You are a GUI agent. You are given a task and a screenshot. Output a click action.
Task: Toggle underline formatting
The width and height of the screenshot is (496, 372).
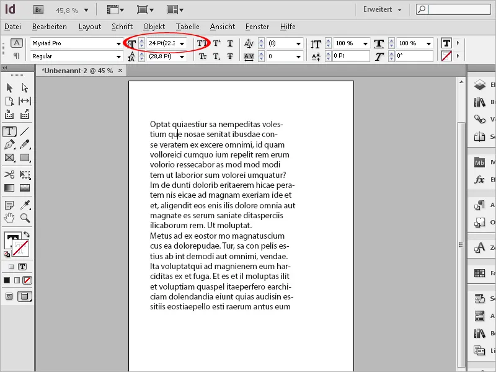tap(230, 43)
